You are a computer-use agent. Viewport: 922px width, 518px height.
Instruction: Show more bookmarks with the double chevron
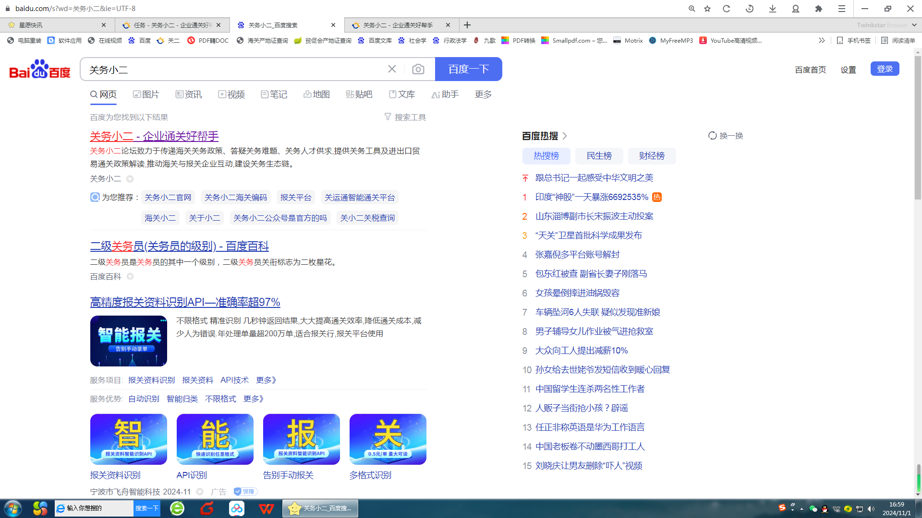(x=822, y=40)
